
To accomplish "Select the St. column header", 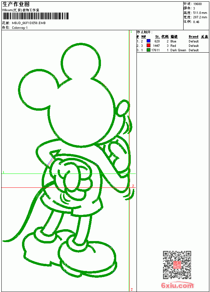I will coord(157,37).
